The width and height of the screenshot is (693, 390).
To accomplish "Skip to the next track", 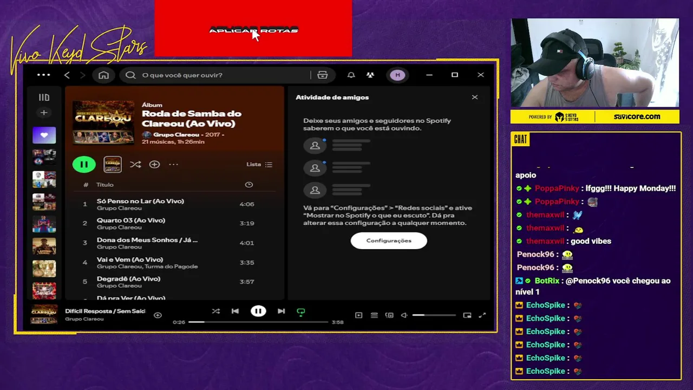I will pos(281,311).
